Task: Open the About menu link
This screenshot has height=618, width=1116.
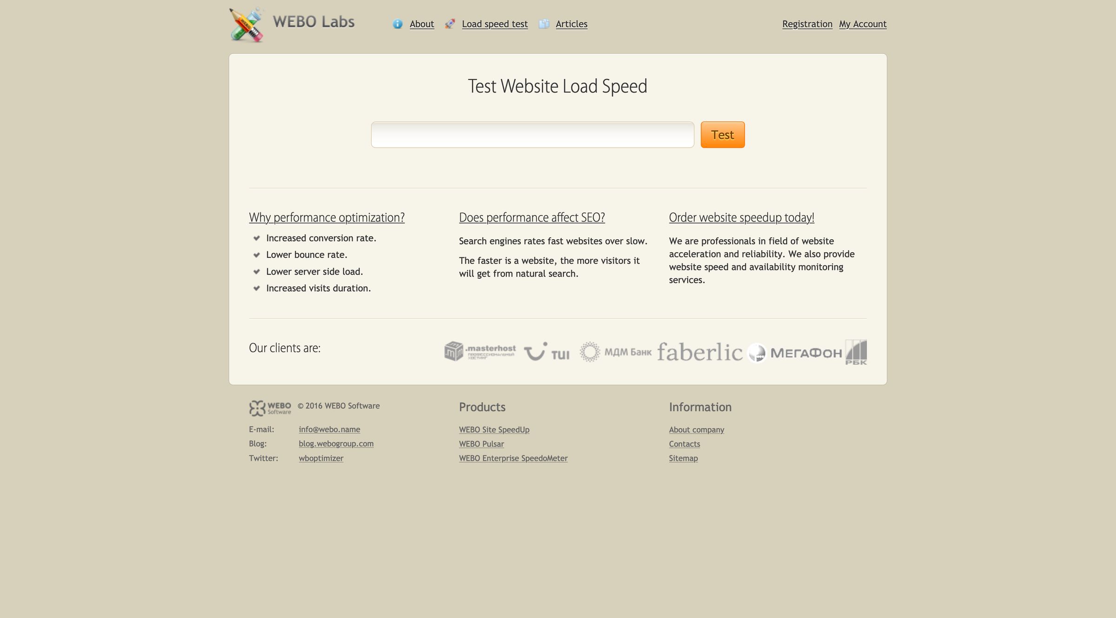Action: click(422, 24)
